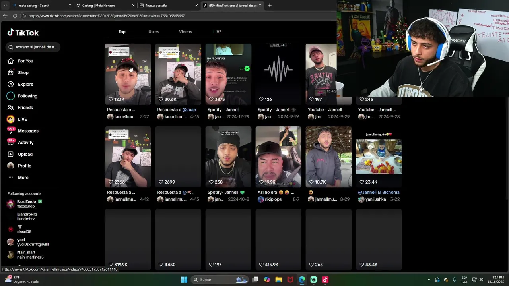Open waveform video with 126 likes
The image size is (509, 286).
pyautogui.click(x=278, y=74)
